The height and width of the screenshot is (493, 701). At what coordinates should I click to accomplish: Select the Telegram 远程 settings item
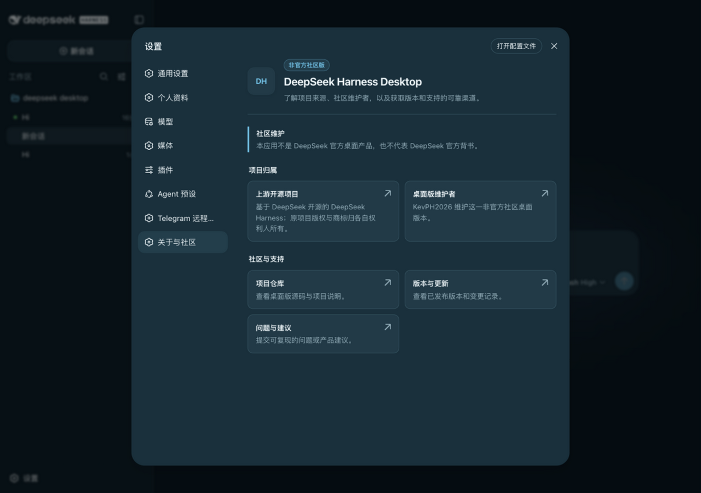click(x=182, y=218)
